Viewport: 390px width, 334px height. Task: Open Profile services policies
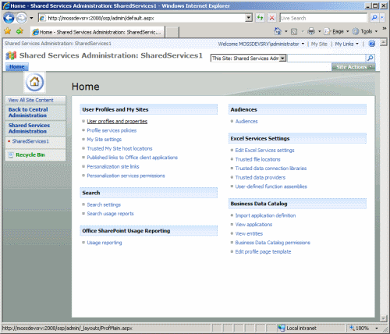tap(112, 130)
